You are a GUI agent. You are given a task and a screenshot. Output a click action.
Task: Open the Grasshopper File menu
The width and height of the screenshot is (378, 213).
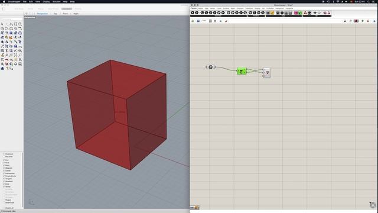coord(25,1)
